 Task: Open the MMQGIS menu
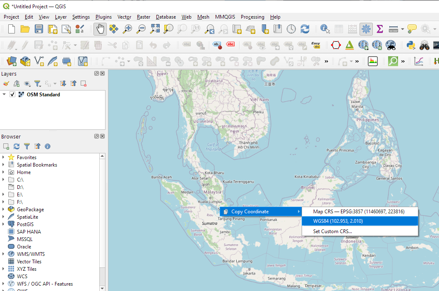225,17
